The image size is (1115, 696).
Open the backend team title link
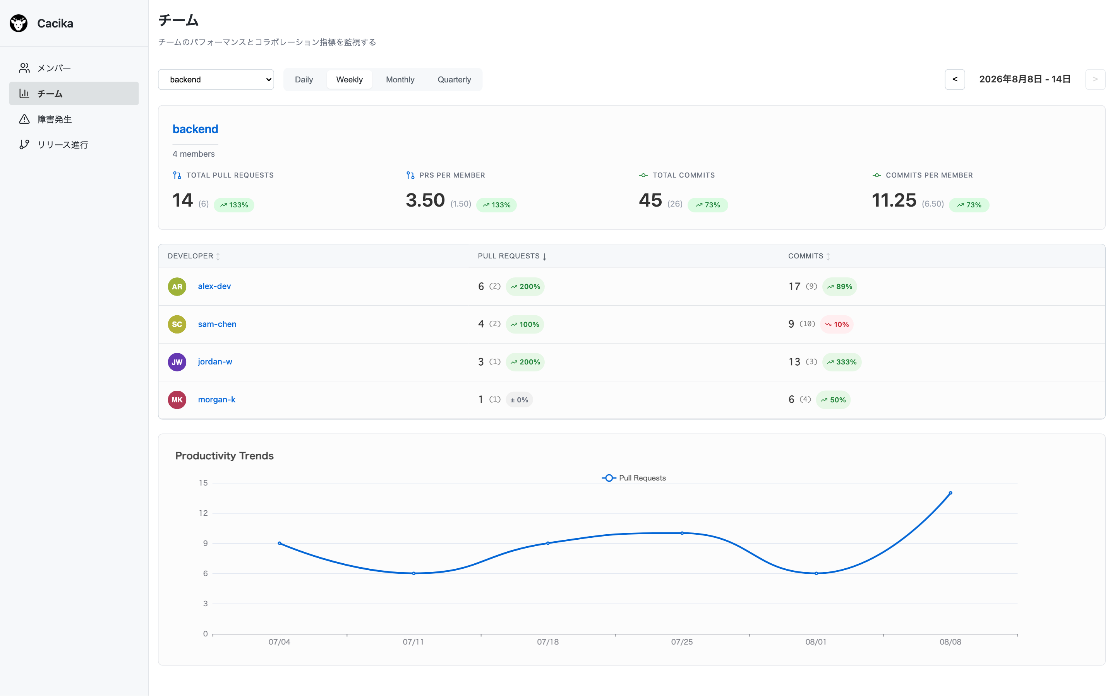[195, 129]
